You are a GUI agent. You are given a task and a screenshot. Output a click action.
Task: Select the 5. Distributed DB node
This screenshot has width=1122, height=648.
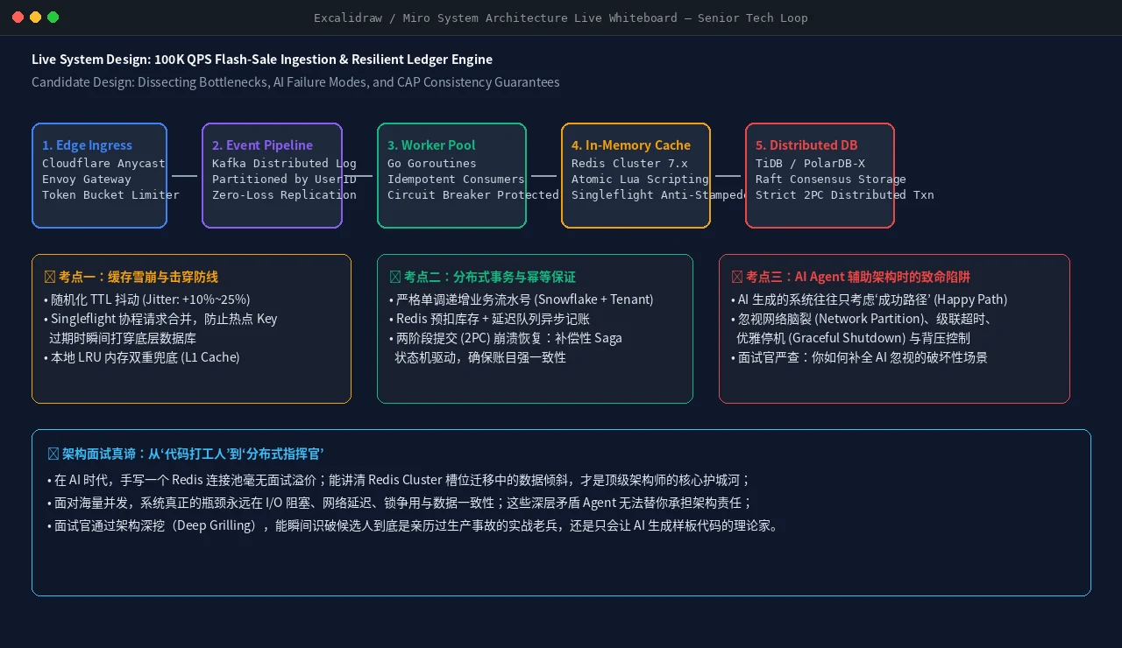pos(820,175)
